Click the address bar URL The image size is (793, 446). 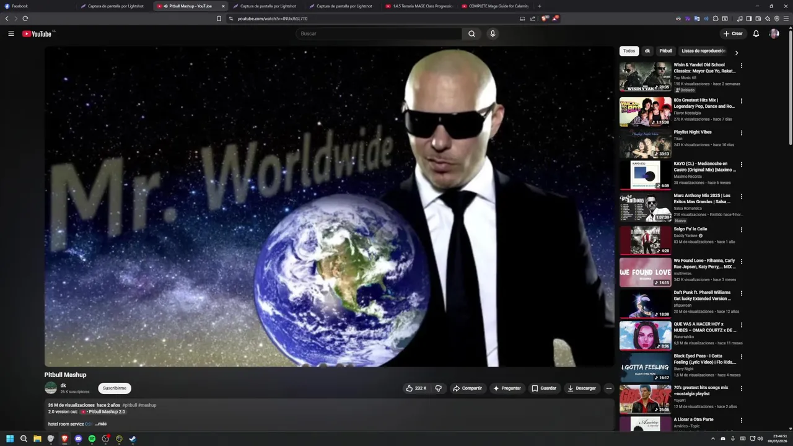273,19
